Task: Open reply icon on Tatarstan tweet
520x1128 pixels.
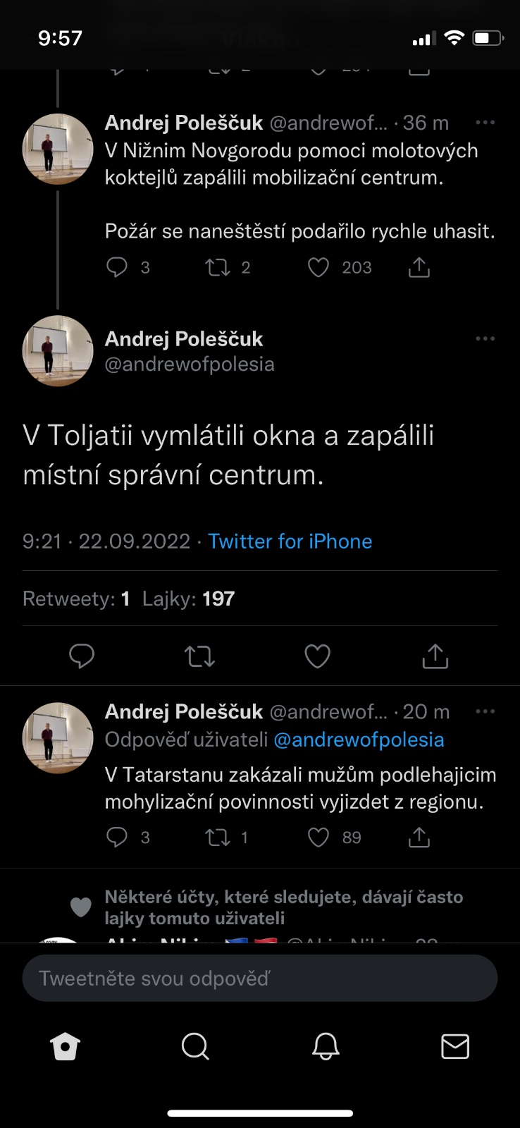Action: point(116,837)
